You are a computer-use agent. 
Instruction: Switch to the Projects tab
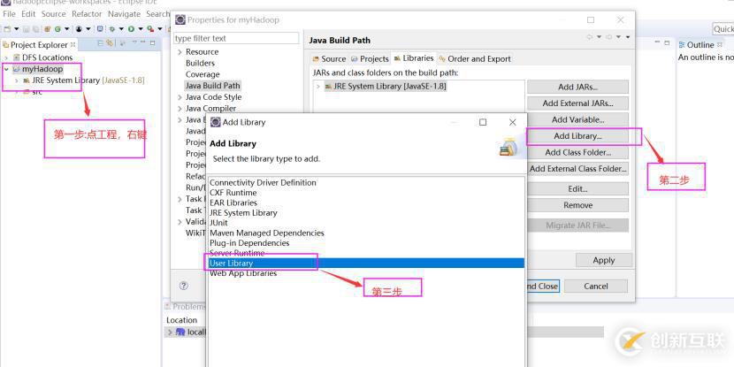[370, 59]
